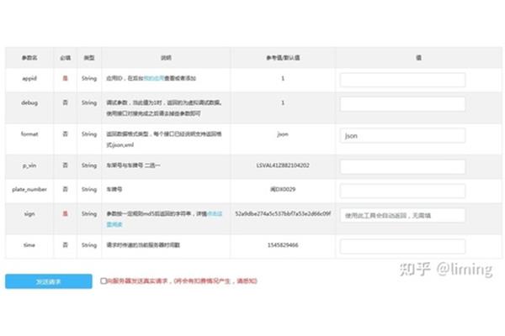Viewport: 505px width, 336px height.
Task: Click the sign reference hash starting 52a9dbe274
Action: click(283, 214)
